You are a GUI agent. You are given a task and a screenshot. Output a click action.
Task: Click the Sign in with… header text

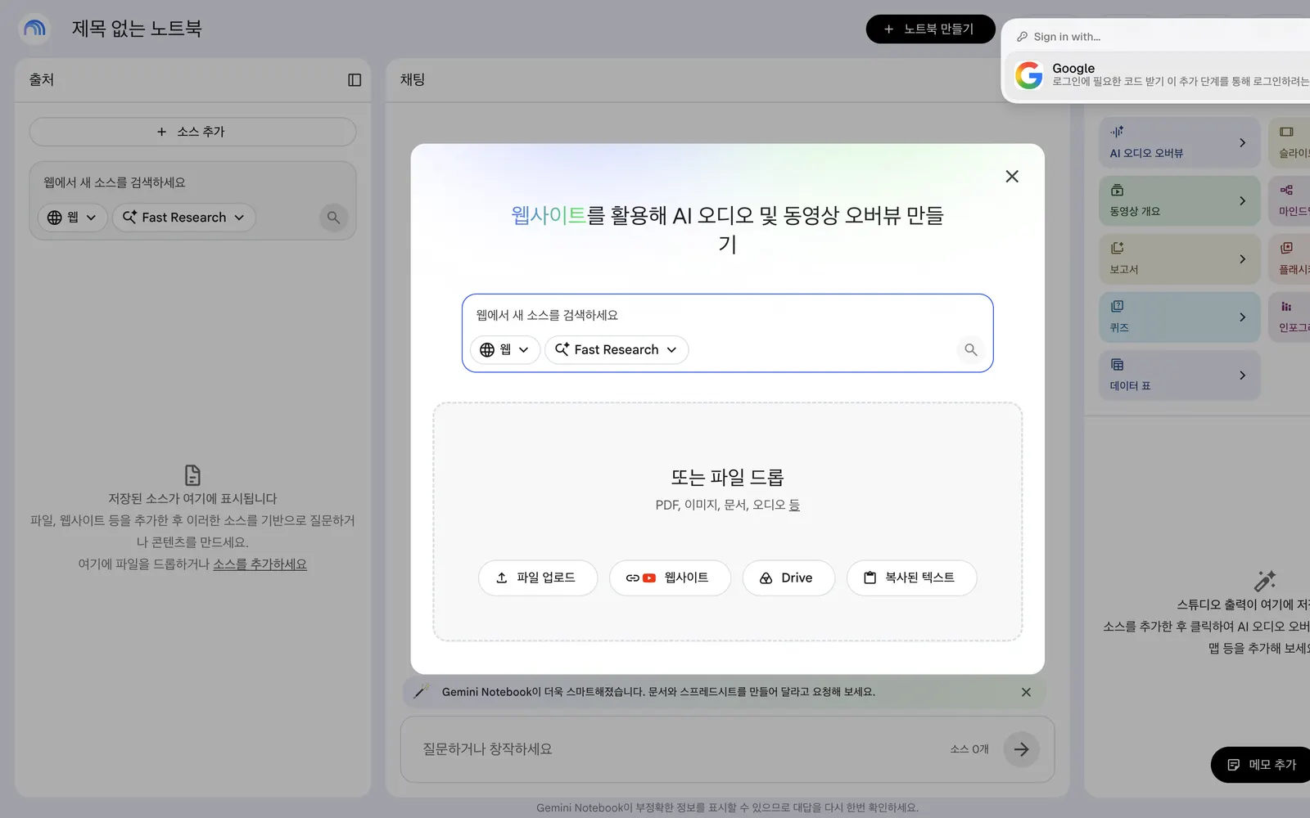point(1067,37)
